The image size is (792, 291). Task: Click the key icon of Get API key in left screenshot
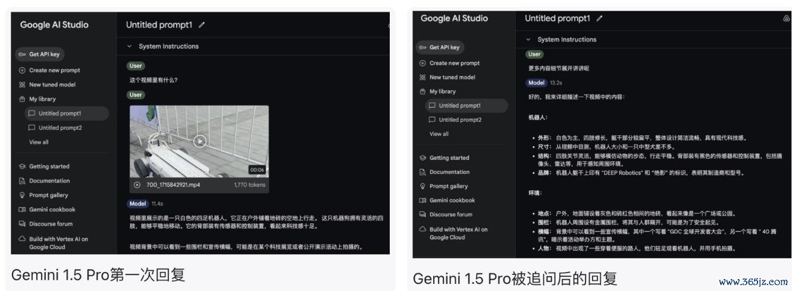(x=23, y=55)
